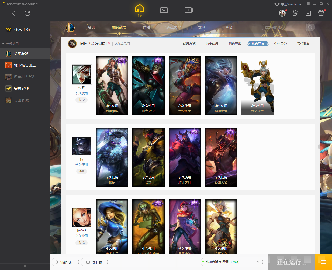332x270 pixels.
Task: Collapse the 全部应用 section
Action: click(10, 44)
